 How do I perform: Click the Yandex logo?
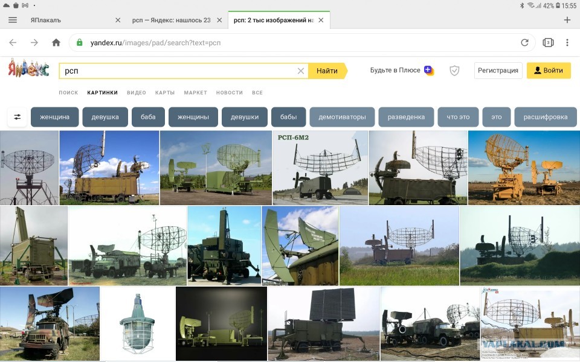point(28,68)
